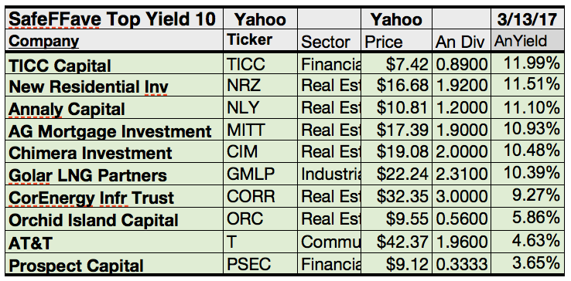571x281 pixels.
Task: Select the Industrial sector cell for GMLP
Action: [x=329, y=174]
